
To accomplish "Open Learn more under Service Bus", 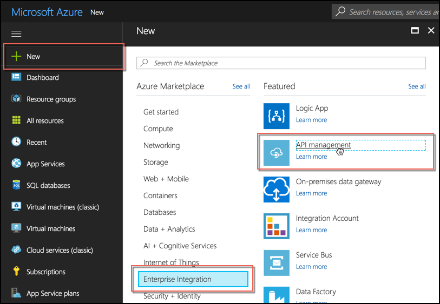I will pos(312,267).
